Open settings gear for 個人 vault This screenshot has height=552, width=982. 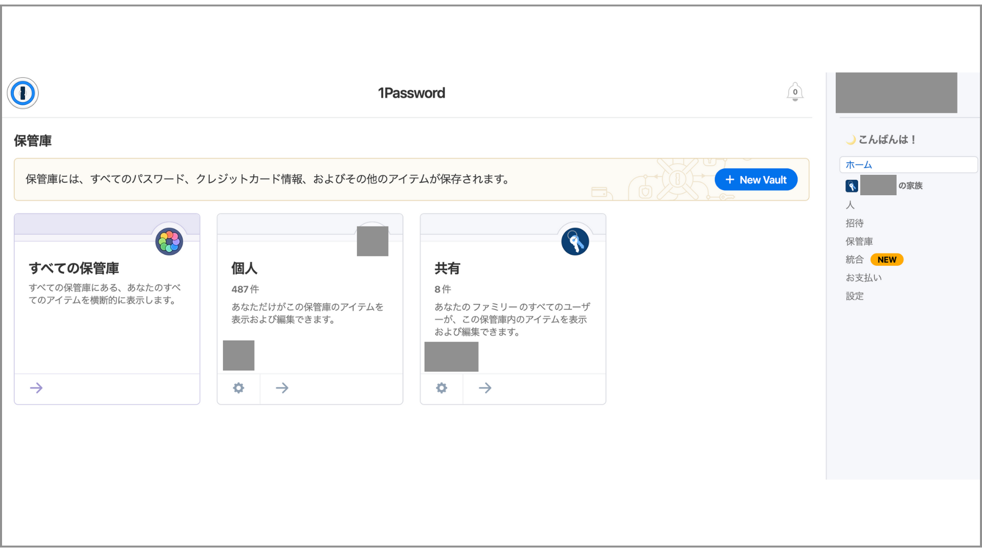238,388
